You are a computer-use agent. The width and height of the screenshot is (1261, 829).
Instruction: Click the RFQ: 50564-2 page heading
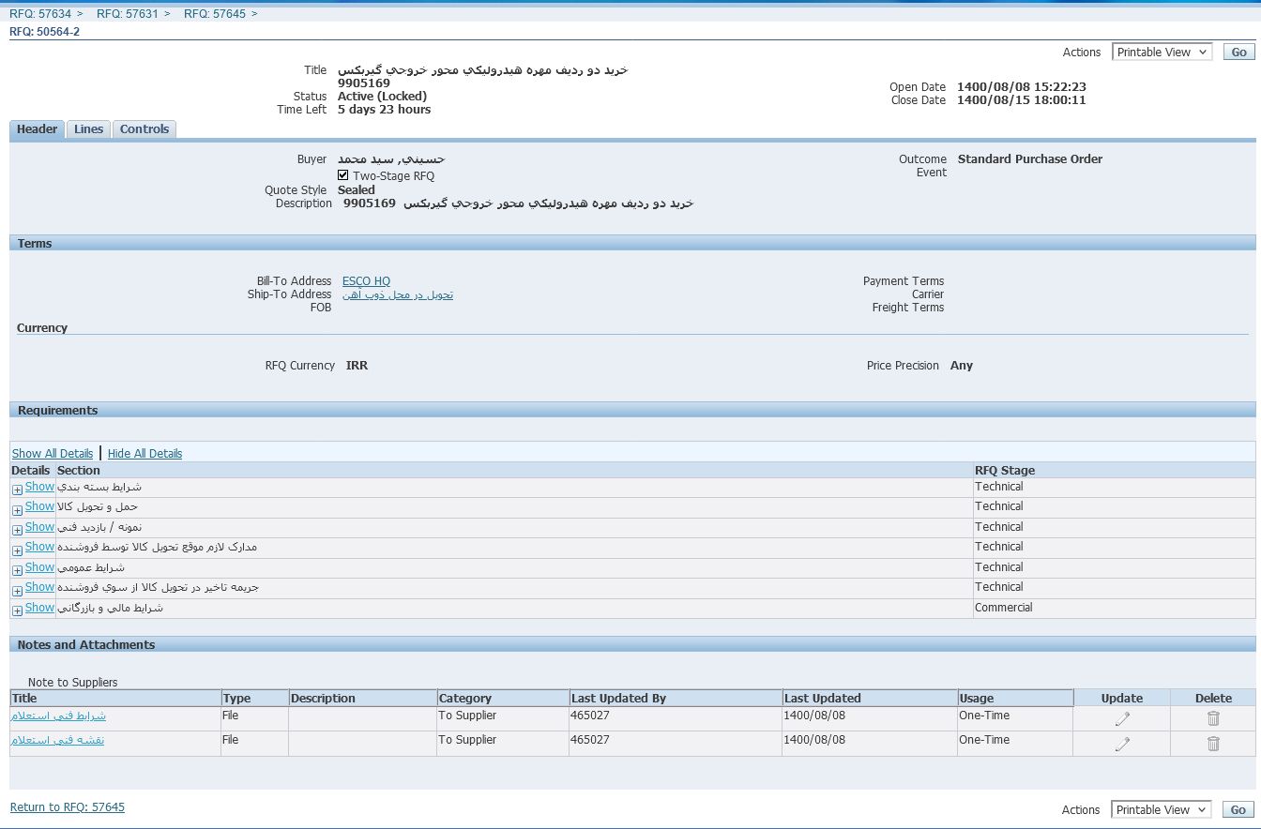45,32
